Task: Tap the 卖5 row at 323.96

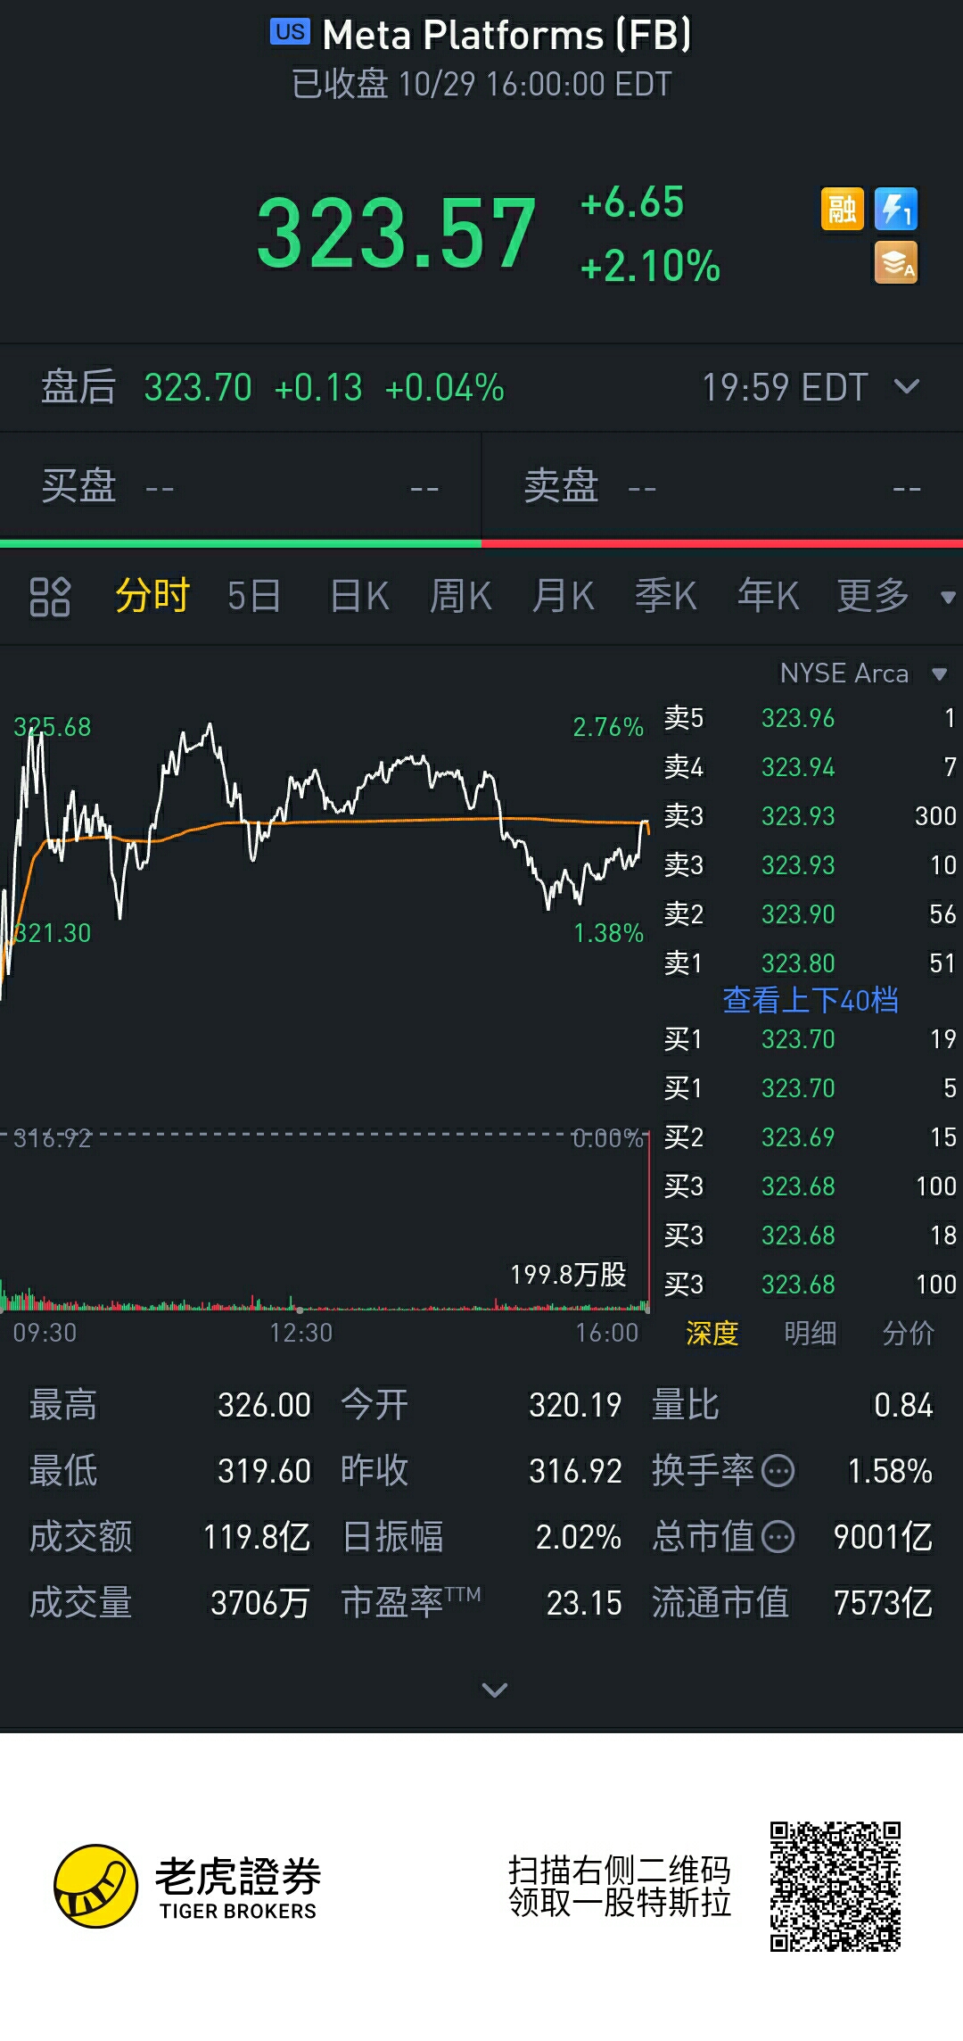Action: [x=810, y=718]
